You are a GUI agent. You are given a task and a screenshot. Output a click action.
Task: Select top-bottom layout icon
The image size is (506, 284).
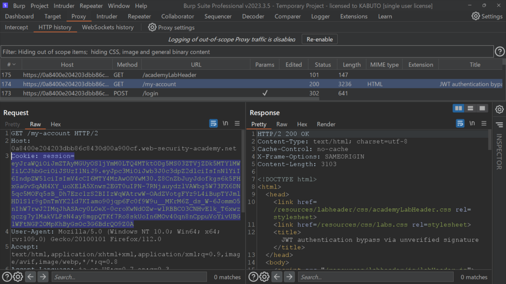470,109
